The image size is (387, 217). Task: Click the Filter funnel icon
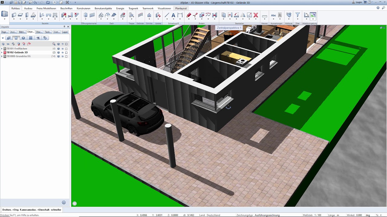click(298, 15)
